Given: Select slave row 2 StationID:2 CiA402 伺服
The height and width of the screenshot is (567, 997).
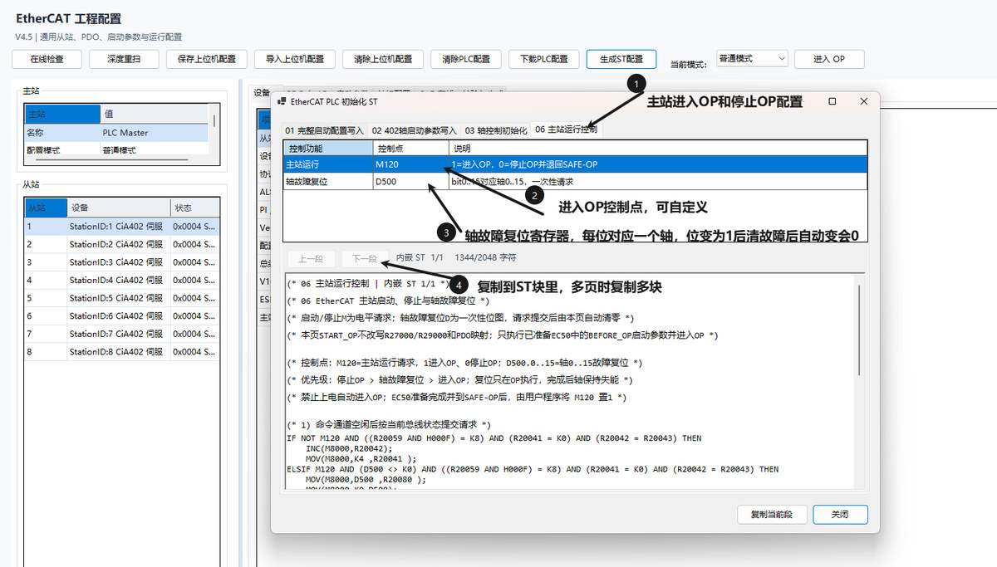Looking at the screenshot, I should [122, 244].
